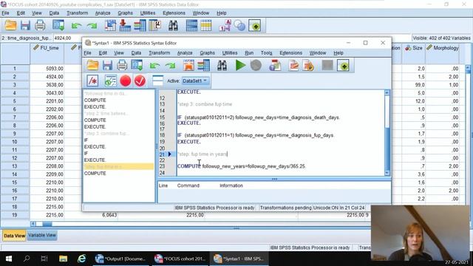Recall recent dialogs icon in Data Editor
The height and width of the screenshot is (266, 473).
(58, 26)
